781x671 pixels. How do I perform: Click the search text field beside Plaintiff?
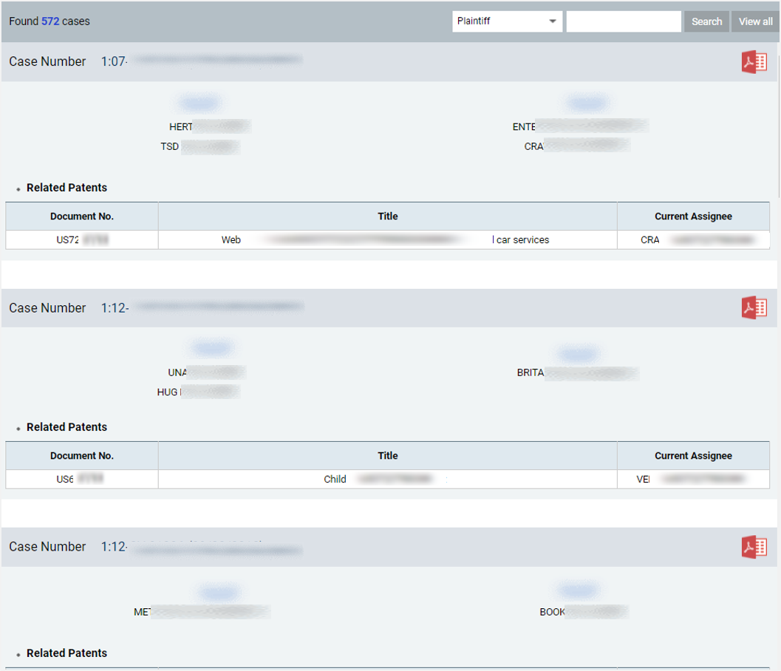[623, 21]
